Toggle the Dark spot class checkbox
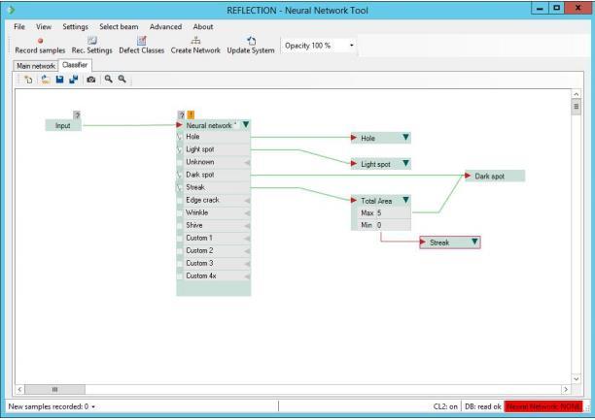Image resolution: width=595 pixels, height=420 pixels. [180, 175]
